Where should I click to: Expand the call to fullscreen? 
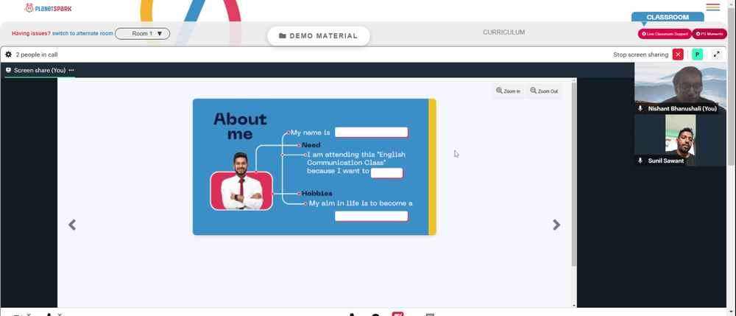[x=716, y=55]
